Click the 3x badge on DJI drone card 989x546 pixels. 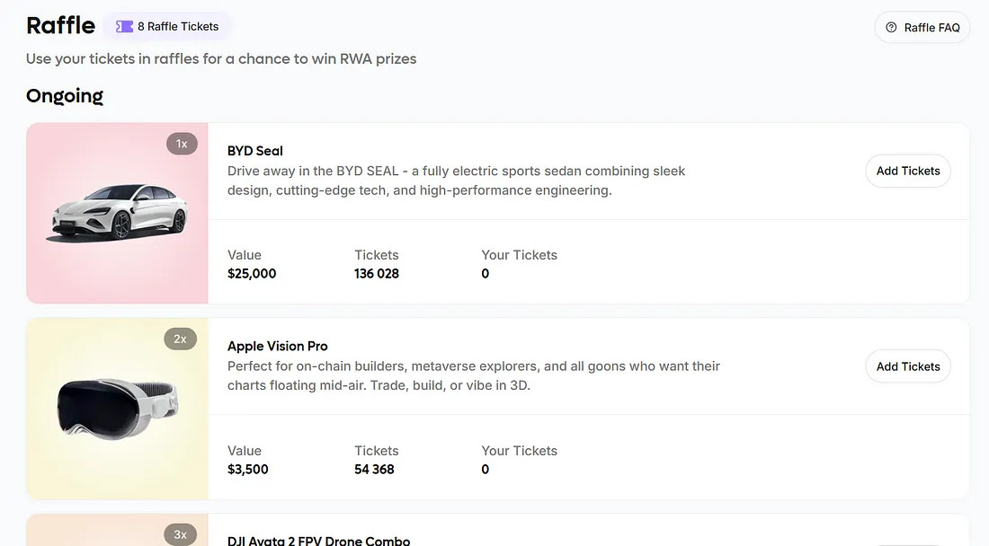[180, 534]
